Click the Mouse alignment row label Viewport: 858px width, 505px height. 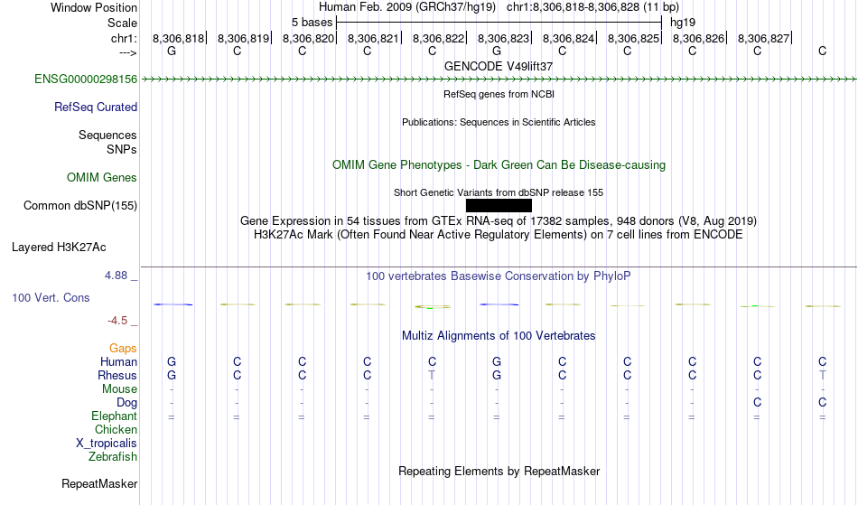click(x=119, y=389)
